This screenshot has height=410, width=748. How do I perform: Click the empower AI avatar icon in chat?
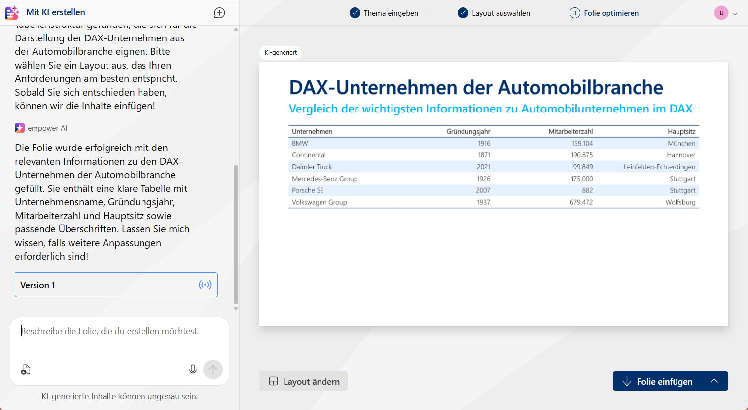[x=20, y=128]
